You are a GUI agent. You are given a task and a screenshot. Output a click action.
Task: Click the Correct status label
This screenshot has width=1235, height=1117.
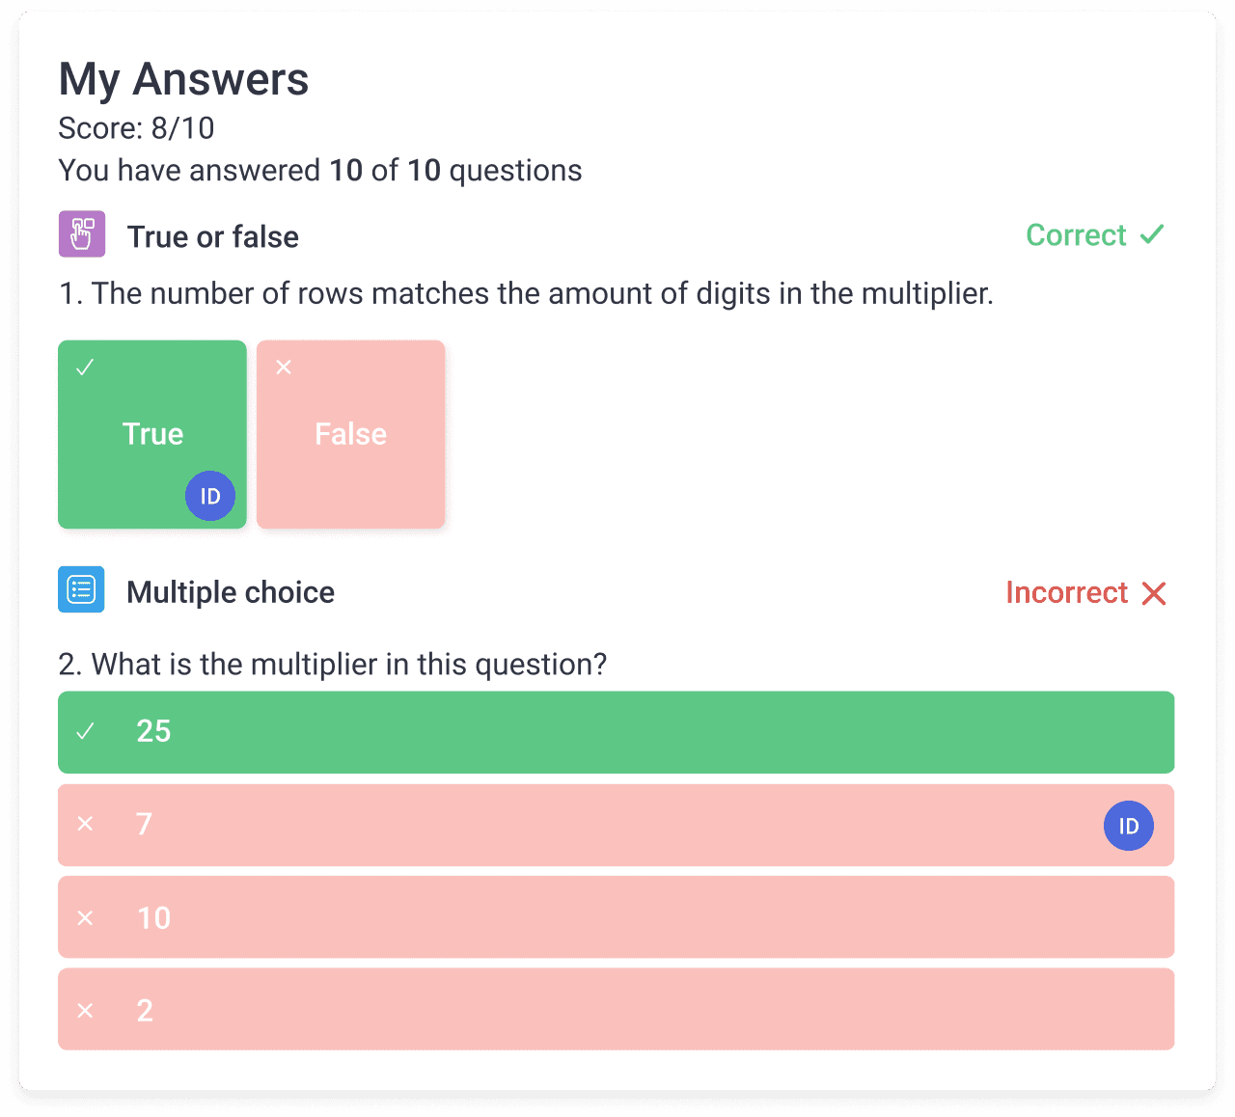[x=1077, y=234]
